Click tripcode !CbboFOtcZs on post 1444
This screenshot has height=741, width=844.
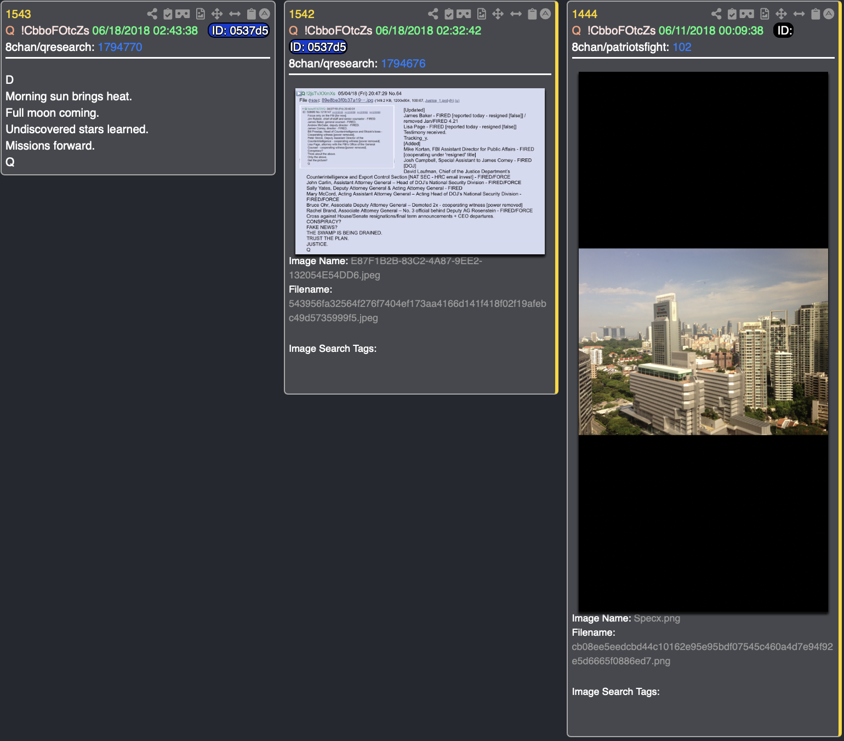point(621,31)
